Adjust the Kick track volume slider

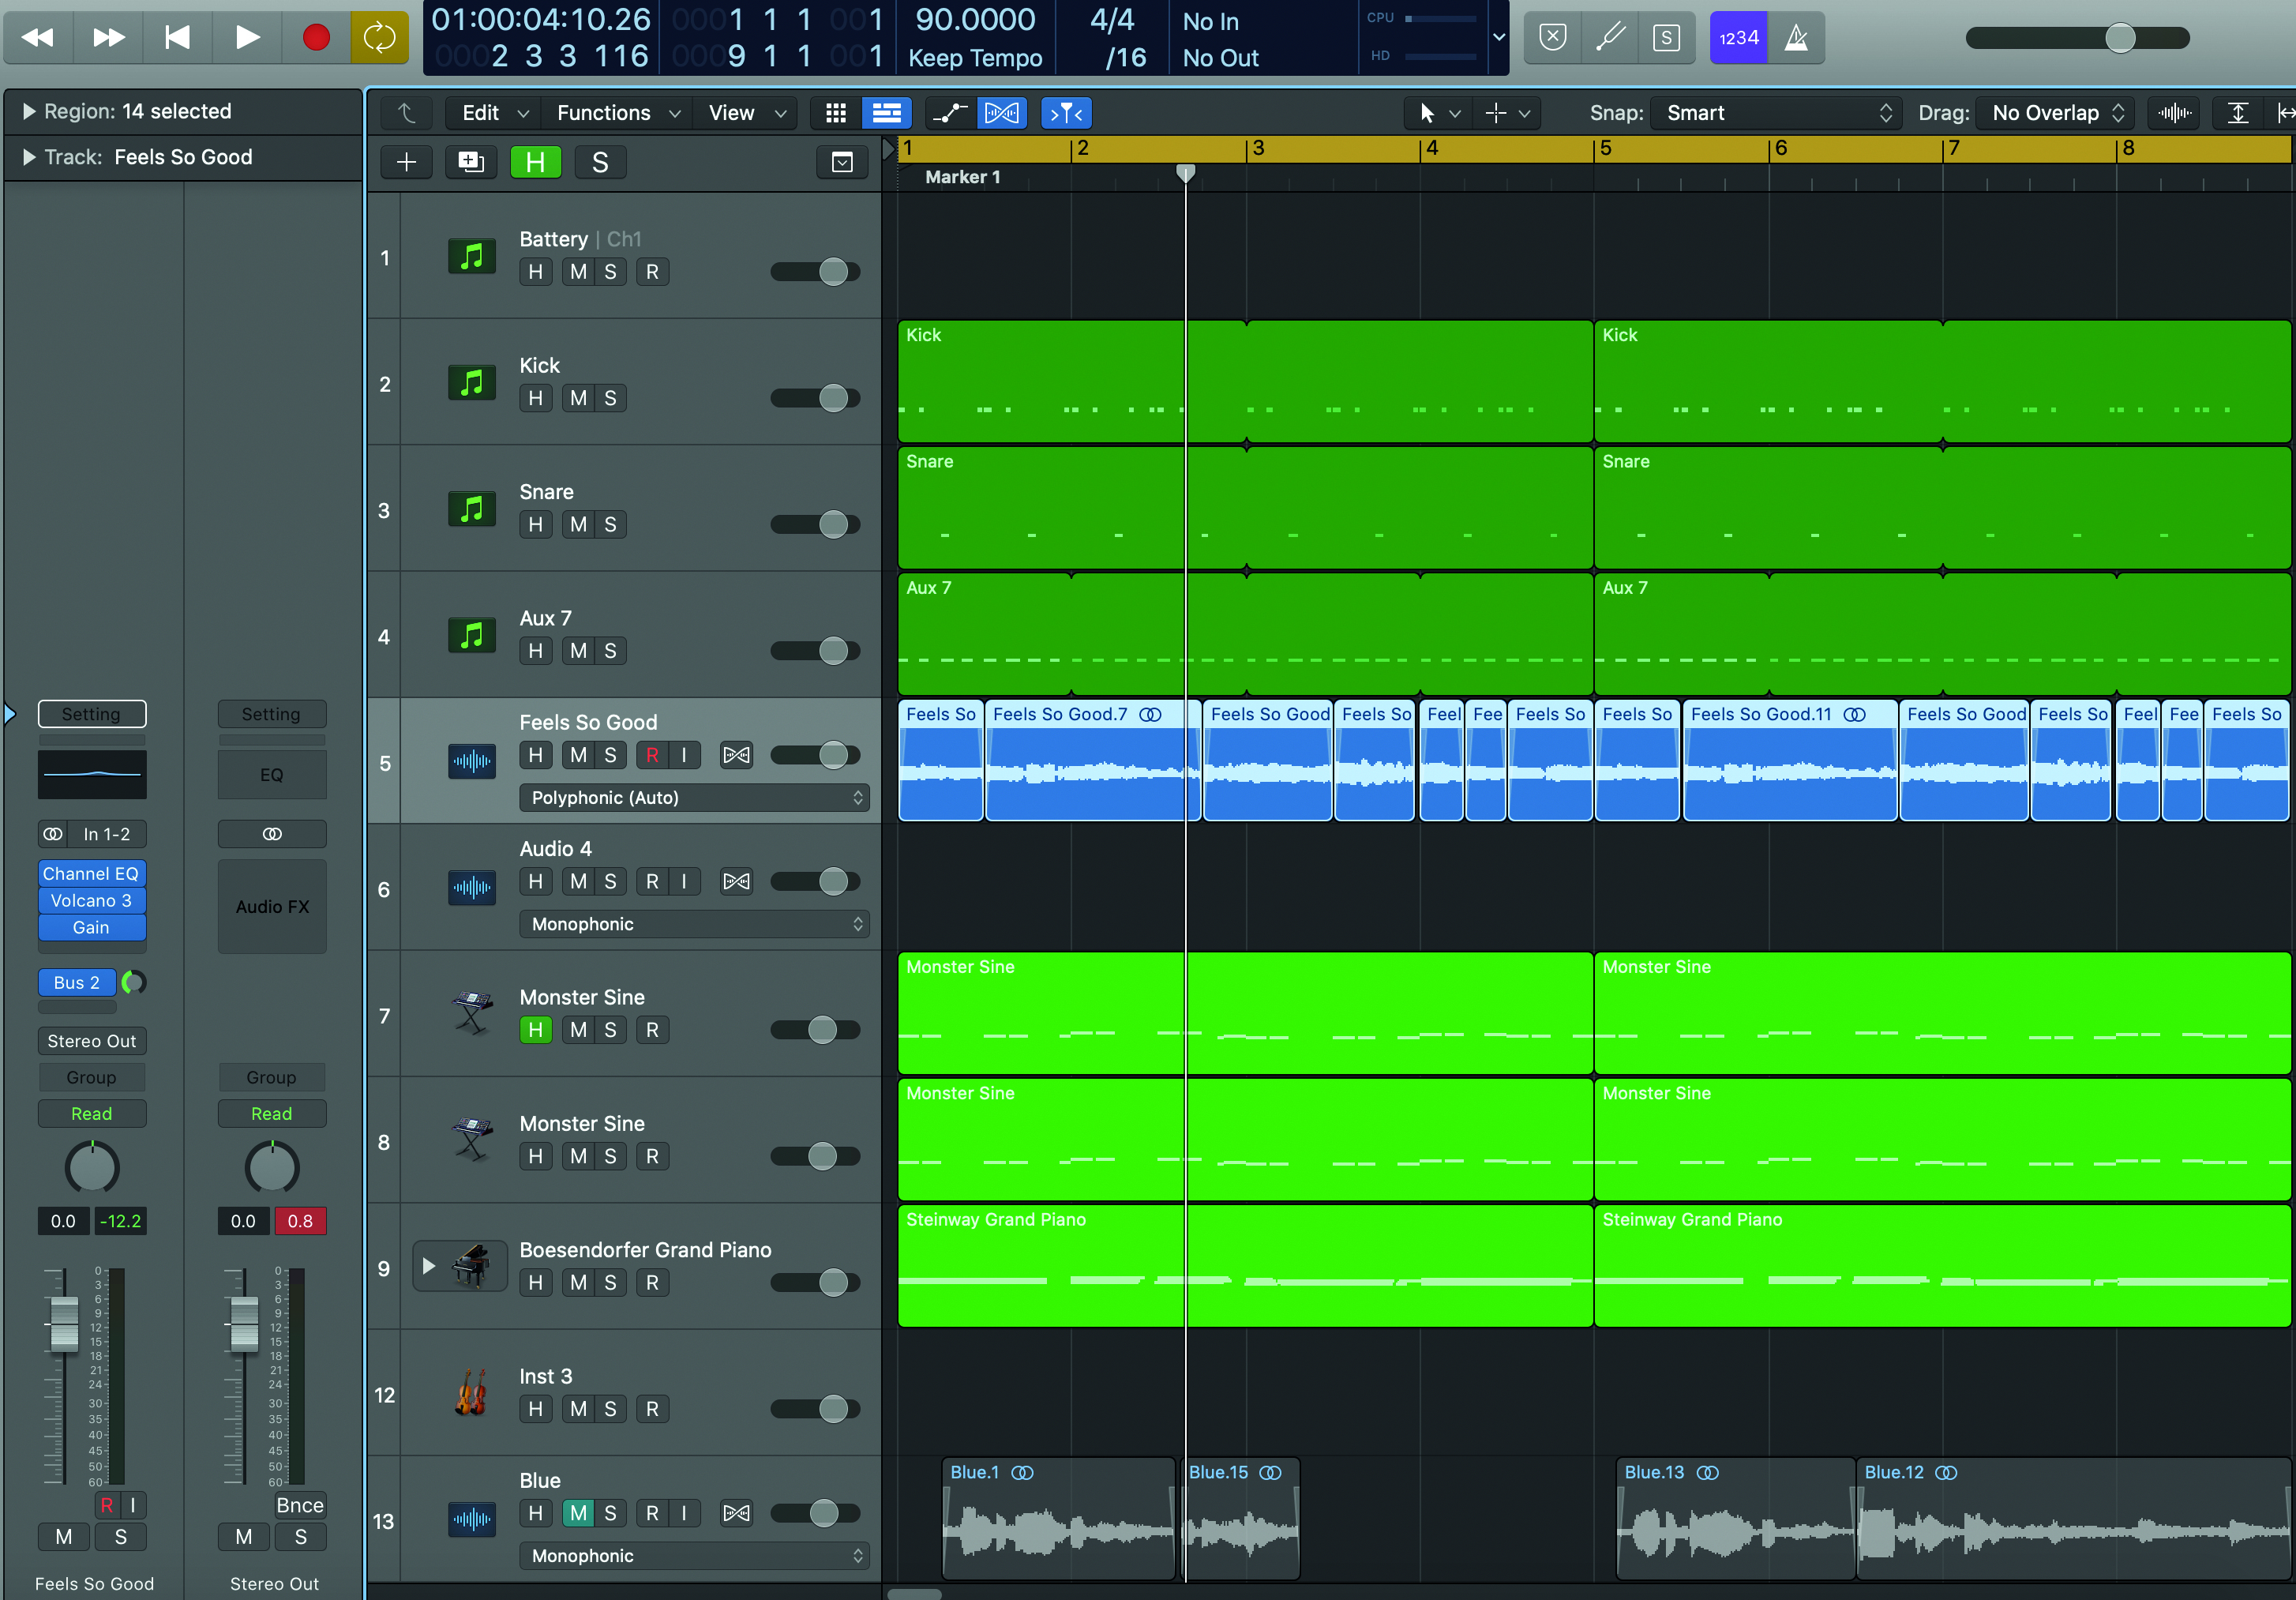pyautogui.click(x=832, y=398)
